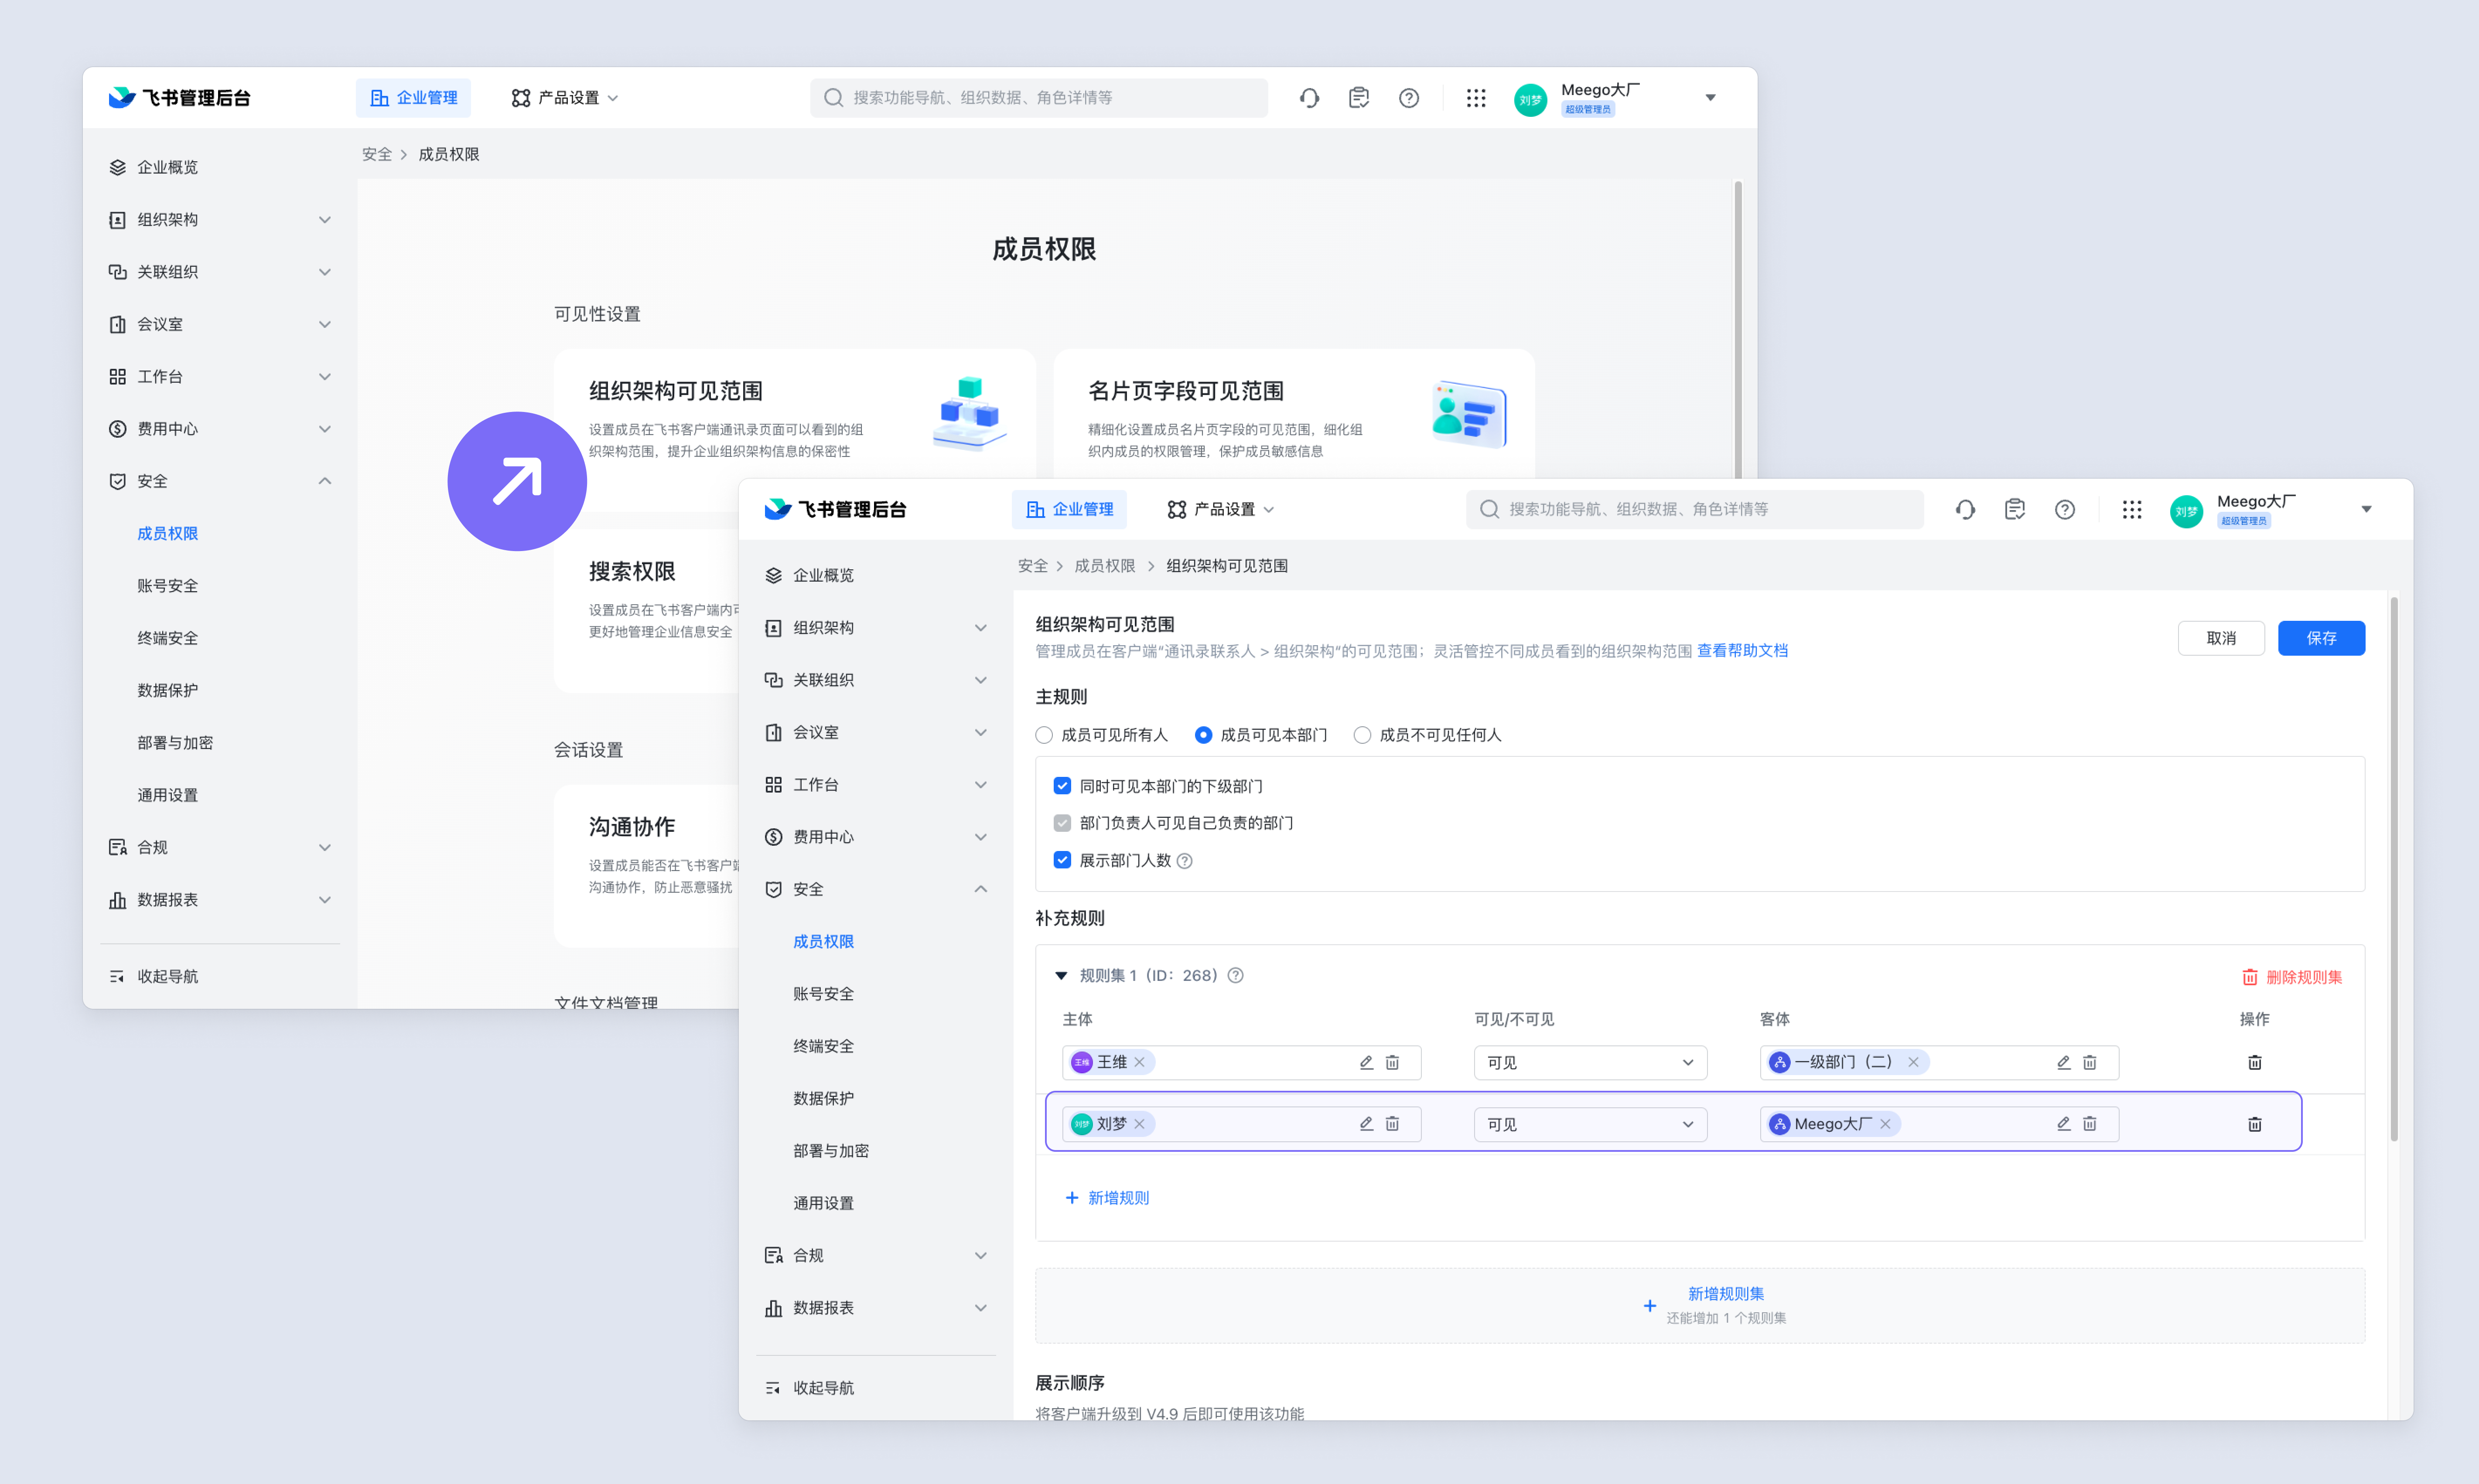
Task: Click the 取消 button
Action: (x=2221, y=638)
